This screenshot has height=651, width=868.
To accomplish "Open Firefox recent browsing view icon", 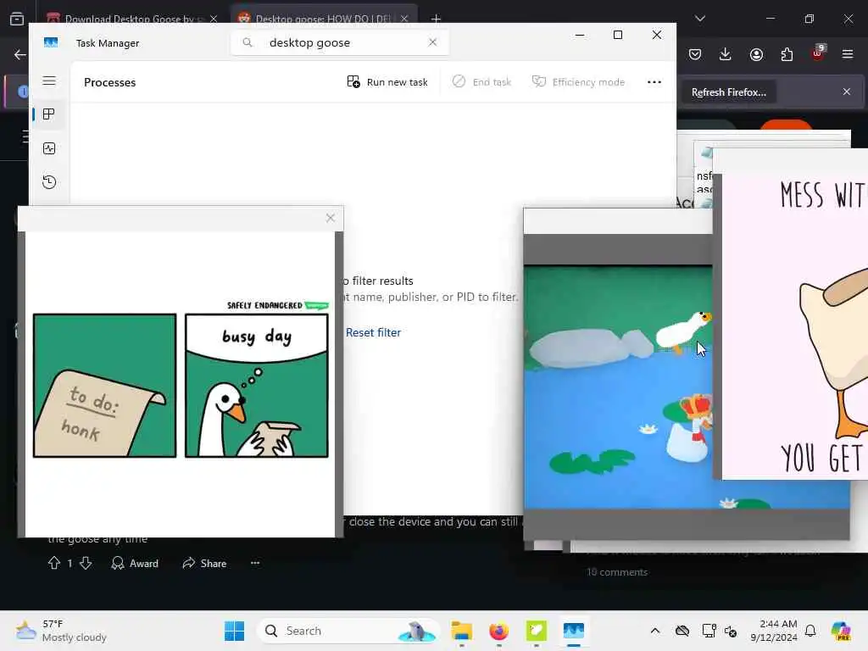I will pyautogui.click(x=17, y=19).
